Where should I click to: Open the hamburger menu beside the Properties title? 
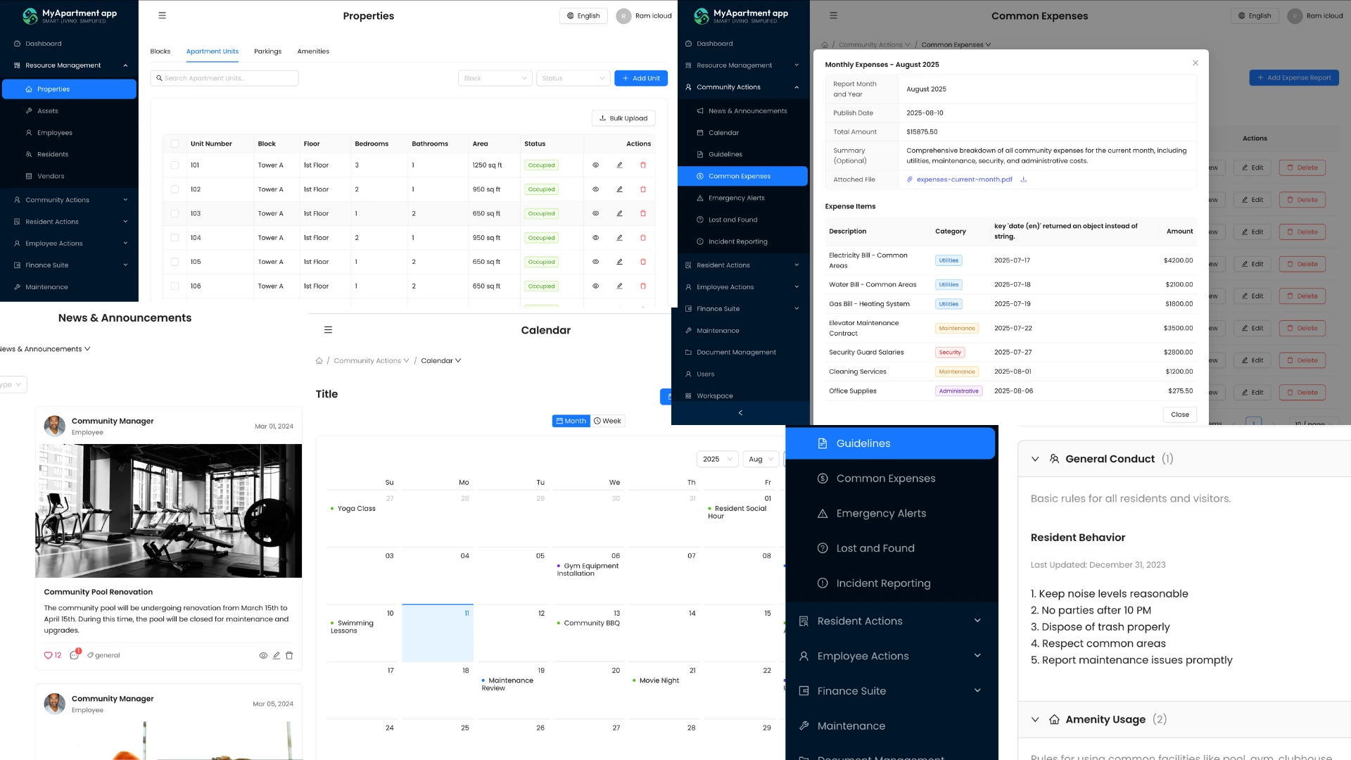pyautogui.click(x=162, y=15)
